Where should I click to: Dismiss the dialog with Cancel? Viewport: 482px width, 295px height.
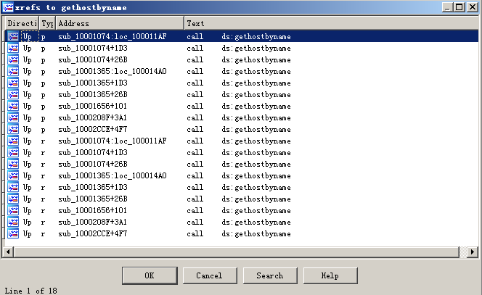(x=210, y=275)
